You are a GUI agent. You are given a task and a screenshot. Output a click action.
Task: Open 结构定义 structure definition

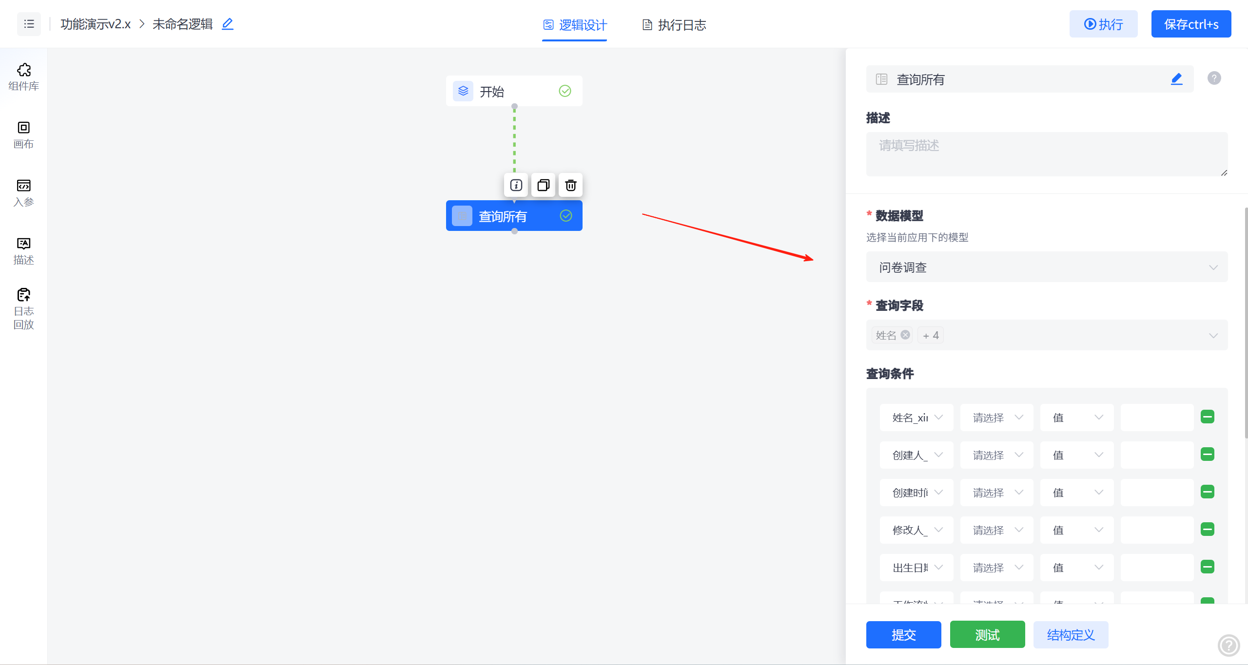1071,634
